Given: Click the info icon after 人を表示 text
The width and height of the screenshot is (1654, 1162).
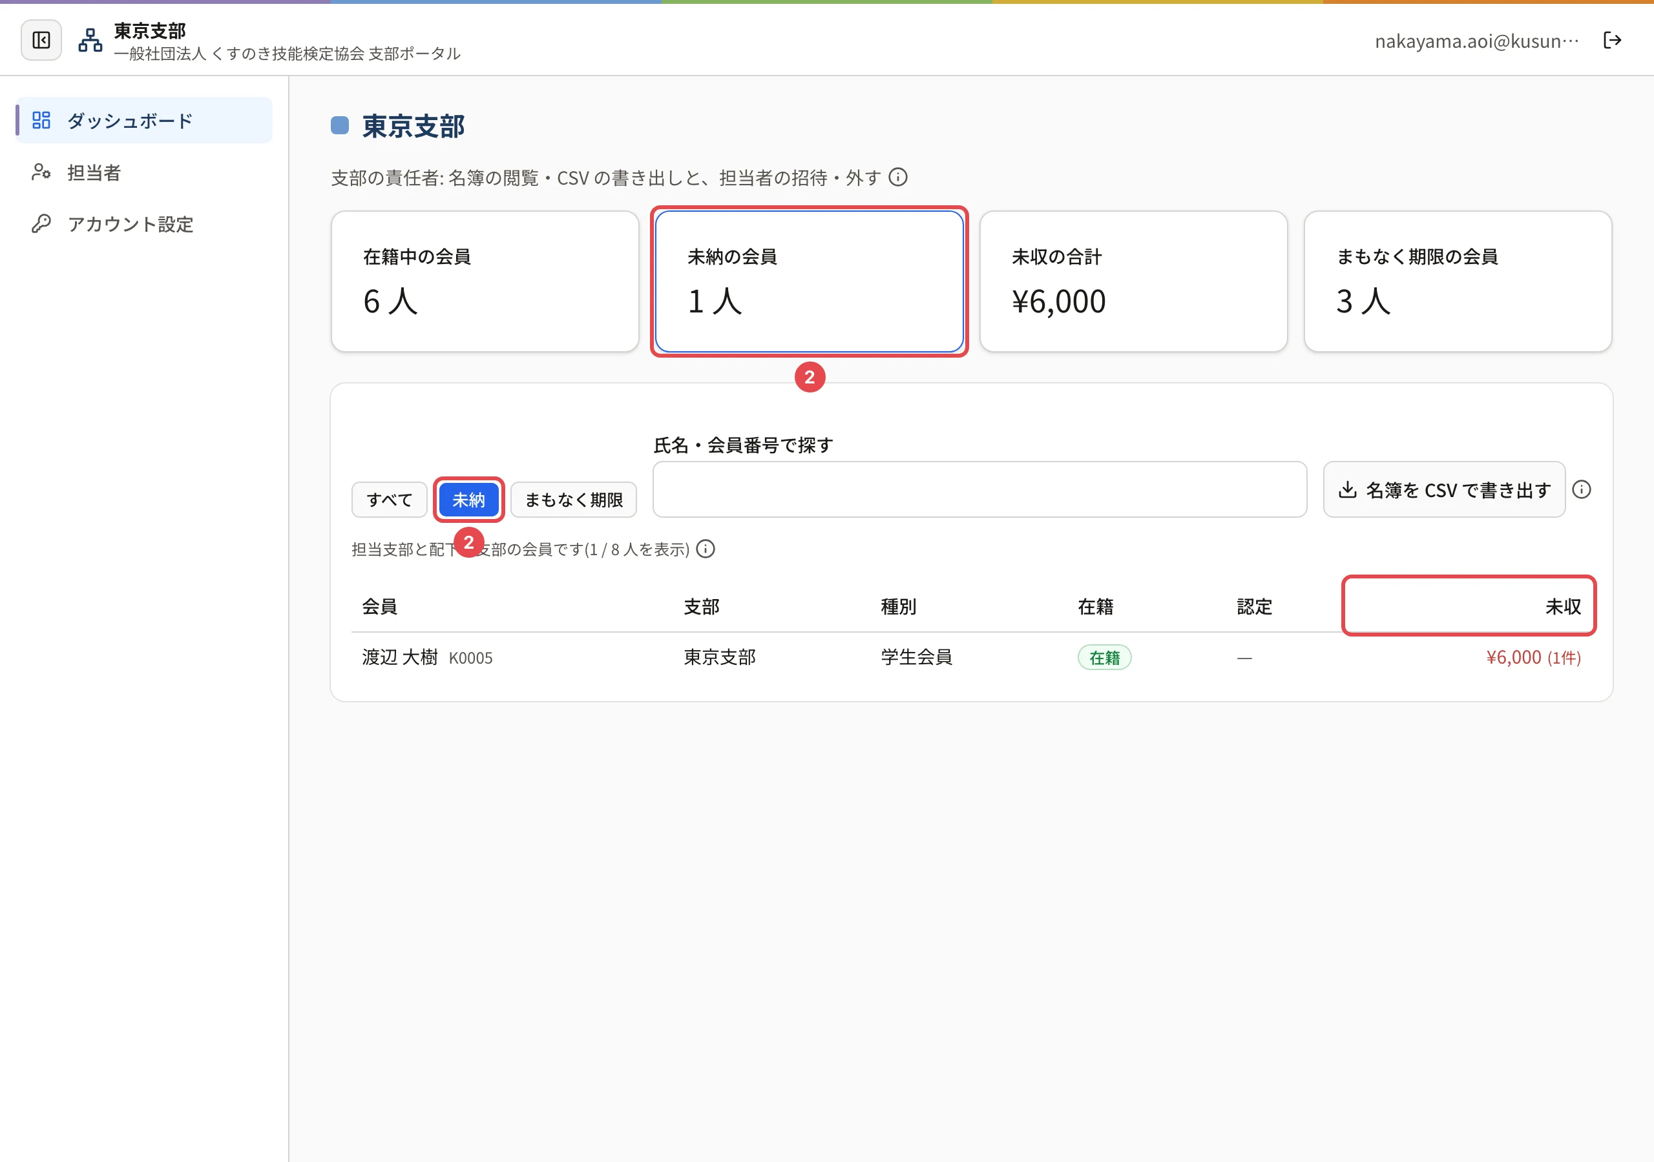Looking at the screenshot, I should [x=706, y=549].
